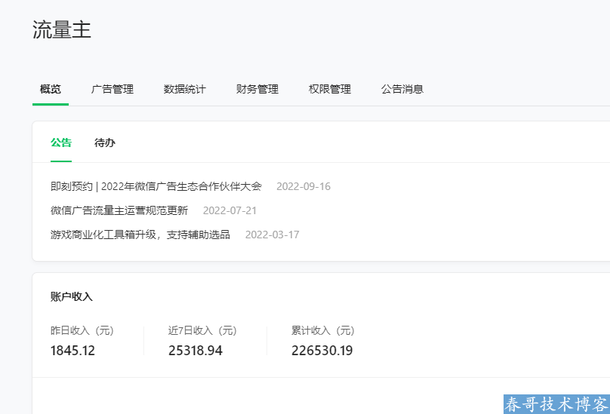
Task: Switch to the 待办 sub-tab
Action: (105, 143)
